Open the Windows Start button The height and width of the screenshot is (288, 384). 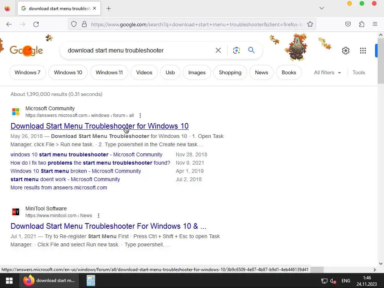click(9, 280)
